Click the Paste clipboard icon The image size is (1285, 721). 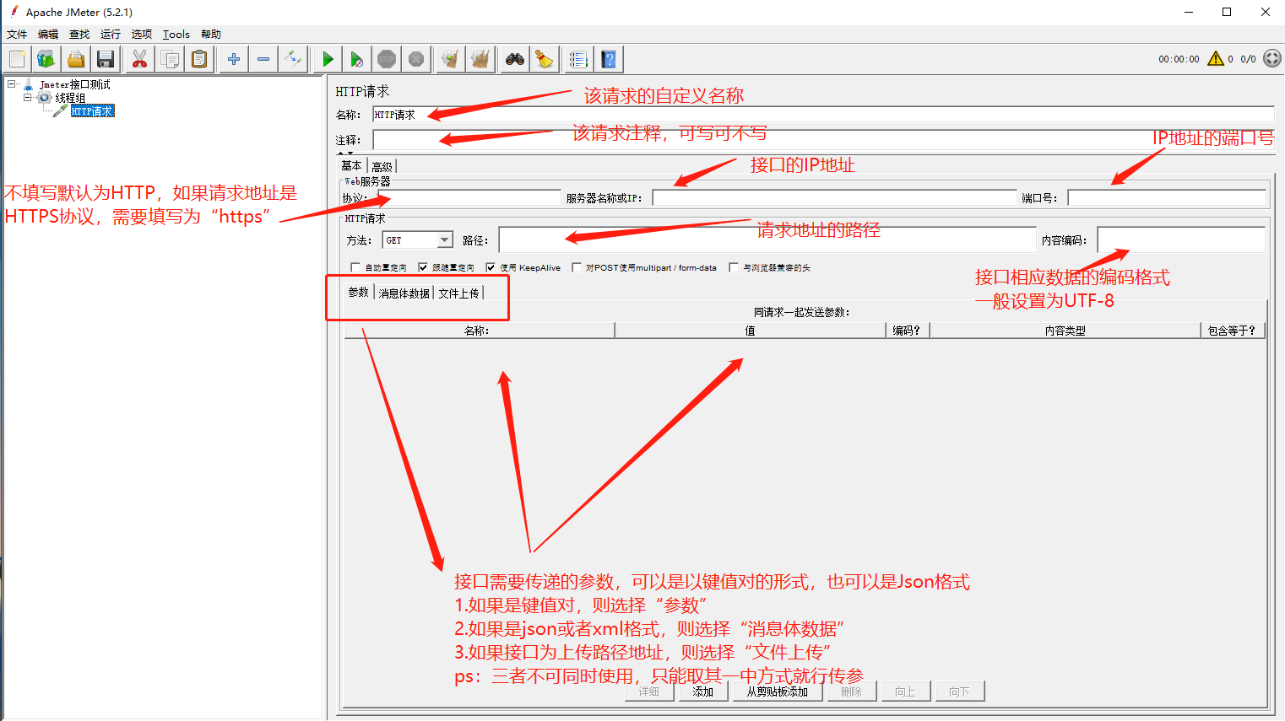click(199, 59)
